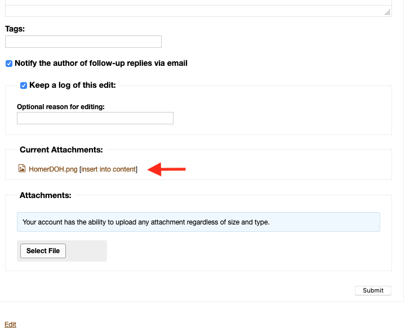The image size is (414, 328).
Task: Focus the Optional reason for editing field
Action: [95, 118]
